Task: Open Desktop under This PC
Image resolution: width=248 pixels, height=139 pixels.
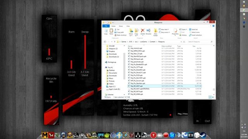Action: pyautogui.click(x=110, y=70)
